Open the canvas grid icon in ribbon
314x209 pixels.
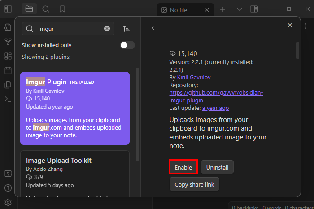[x=8, y=56]
